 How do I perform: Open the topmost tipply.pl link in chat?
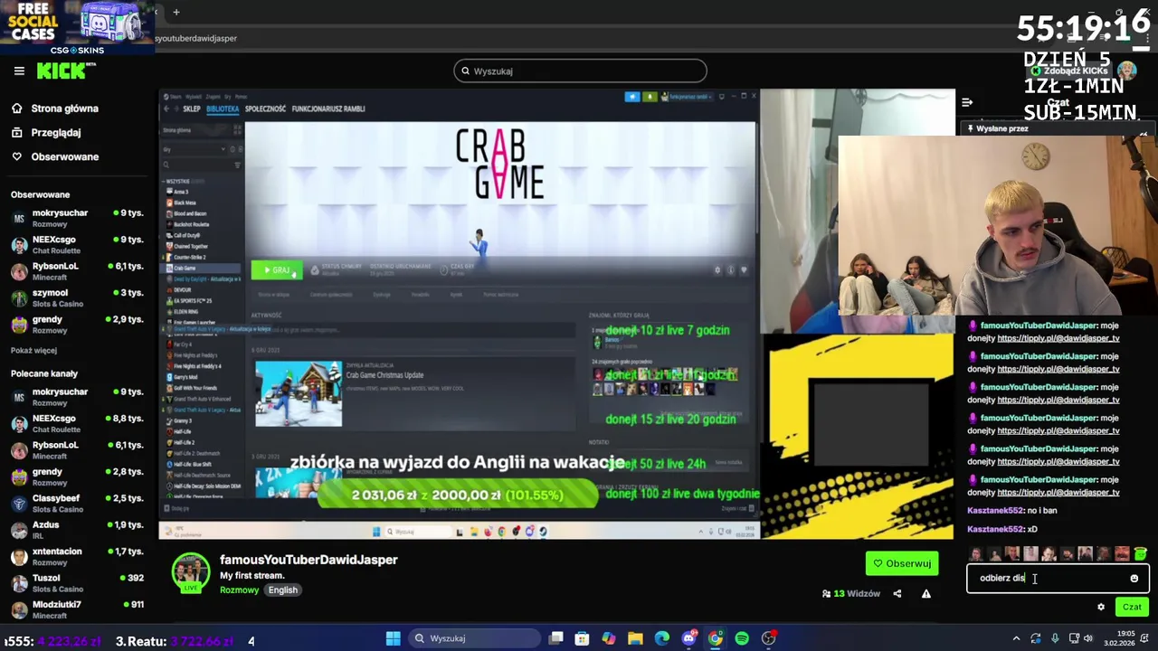coord(1058,338)
